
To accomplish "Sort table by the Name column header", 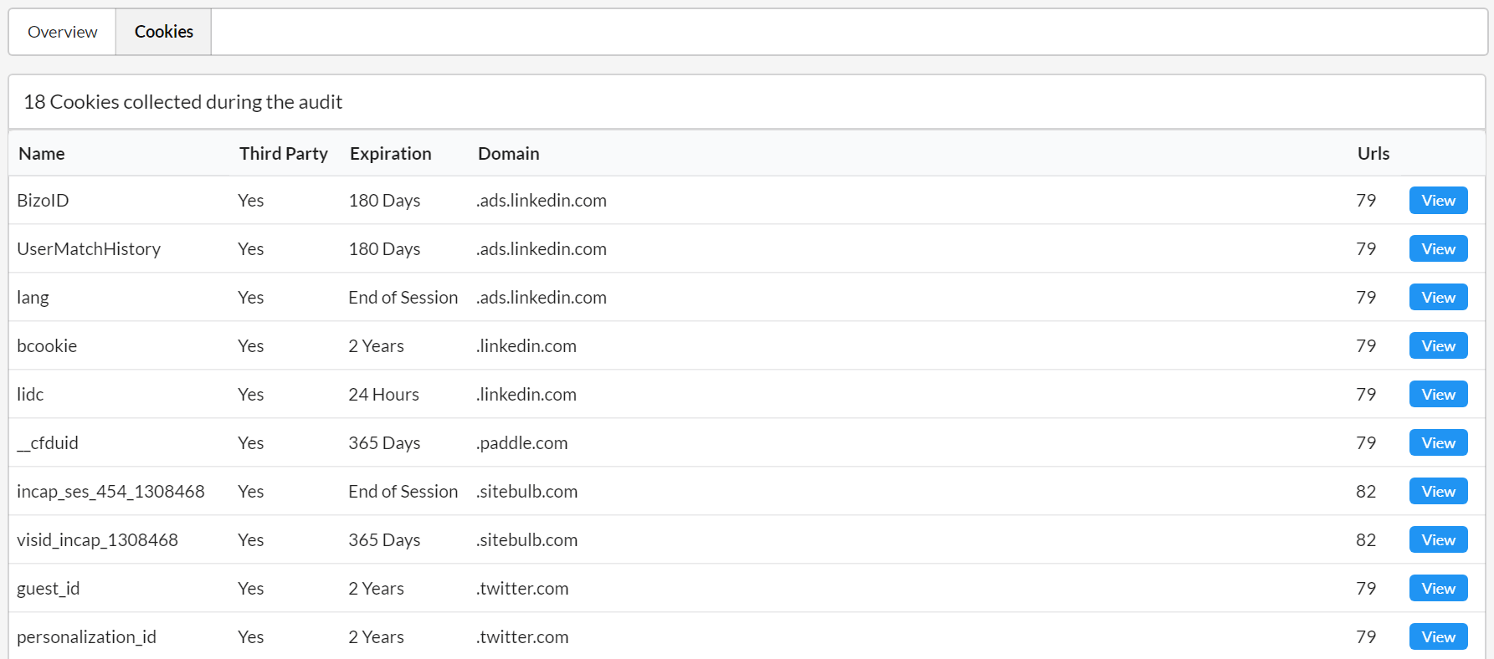I will (42, 154).
